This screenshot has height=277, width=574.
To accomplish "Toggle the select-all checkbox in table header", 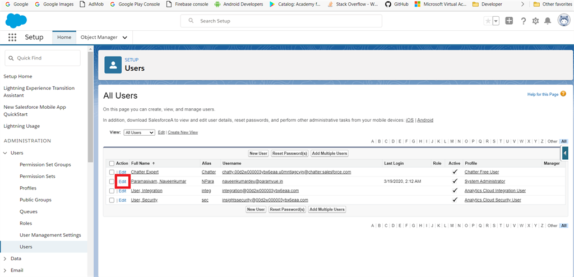I will 112,163.
